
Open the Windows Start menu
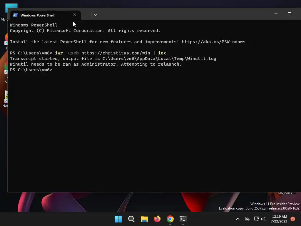pos(118,219)
